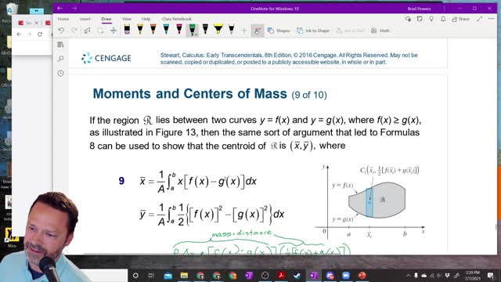Select the black pencil tool
This screenshot has width=501, height=282.
pyautogui.click(x=232, y=30)
